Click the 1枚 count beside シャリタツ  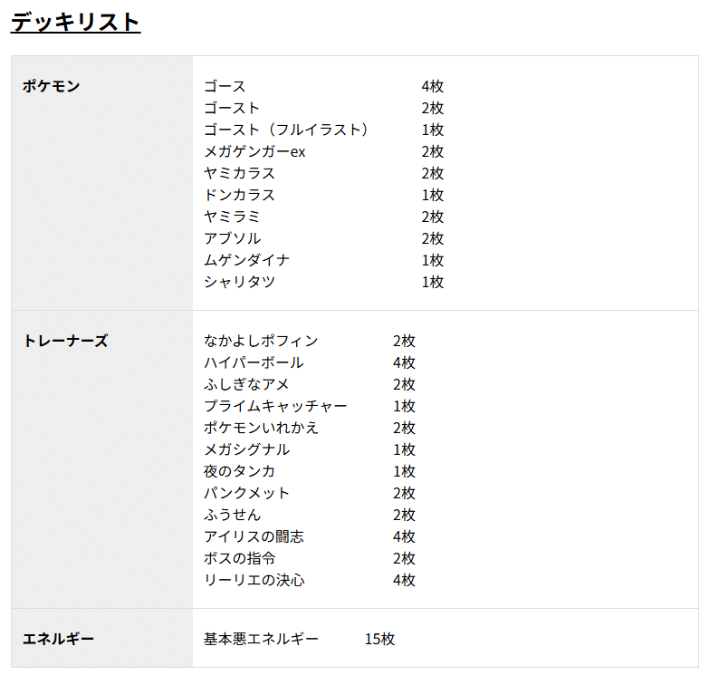[433, 282]
